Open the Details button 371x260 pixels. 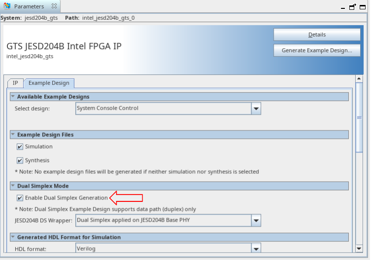pos(317,34)
